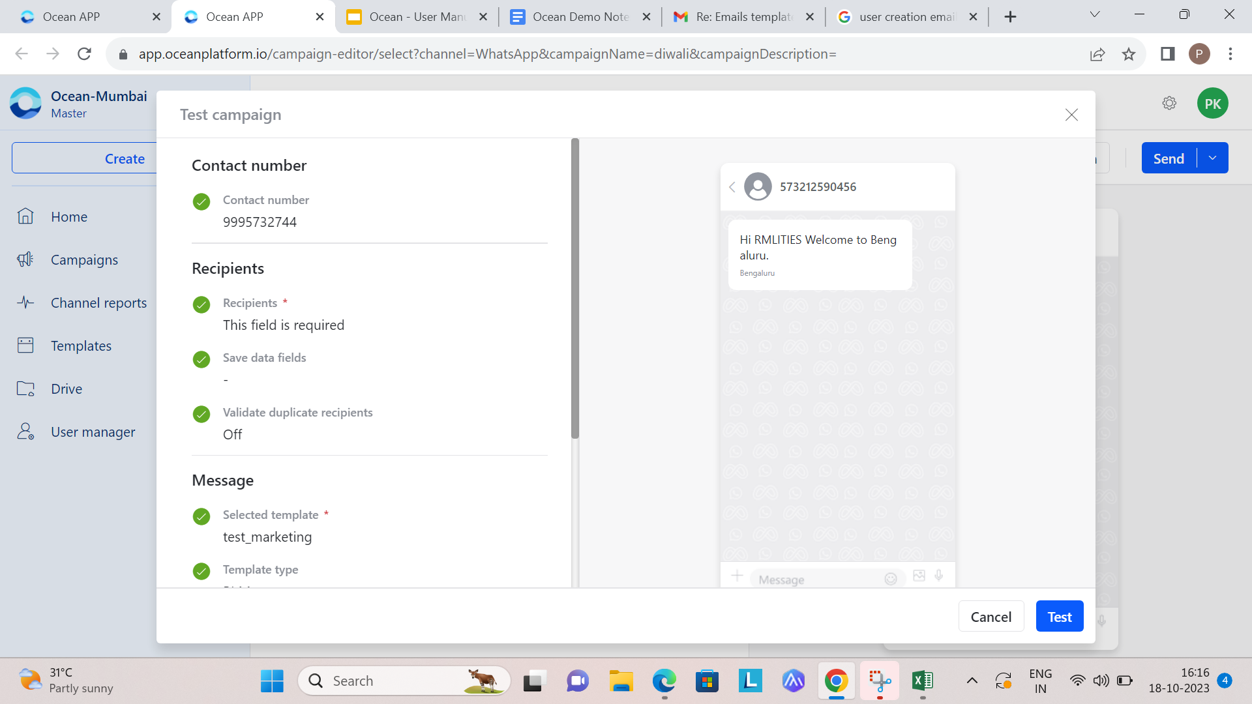The image size is (1252, 704).
Task: Click Save data fields check icon
Action: pyautogui.click(x=201, y=360)
